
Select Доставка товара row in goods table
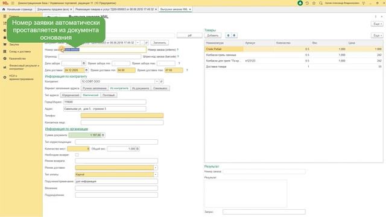[x=294, y=67]
